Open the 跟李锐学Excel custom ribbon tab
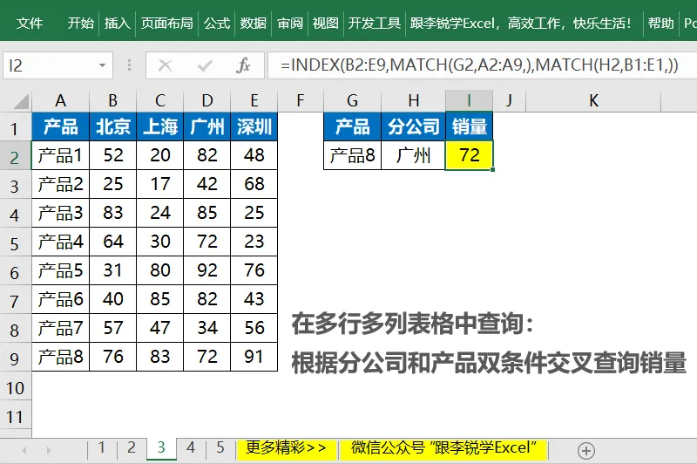The image size is (697, 464). click(520, 23)
